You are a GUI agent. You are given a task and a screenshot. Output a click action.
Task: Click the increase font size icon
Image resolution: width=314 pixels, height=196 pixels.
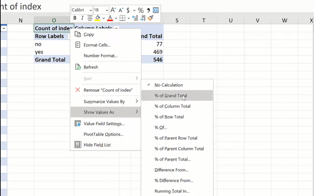point(113,10)
